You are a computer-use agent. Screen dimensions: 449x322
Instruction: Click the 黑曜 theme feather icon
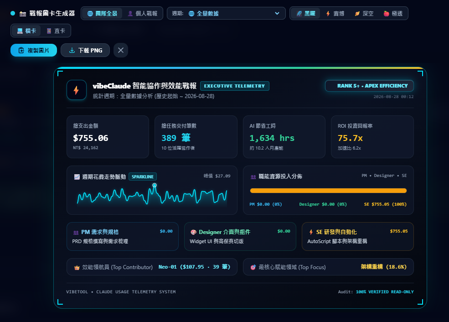(299, 14)
